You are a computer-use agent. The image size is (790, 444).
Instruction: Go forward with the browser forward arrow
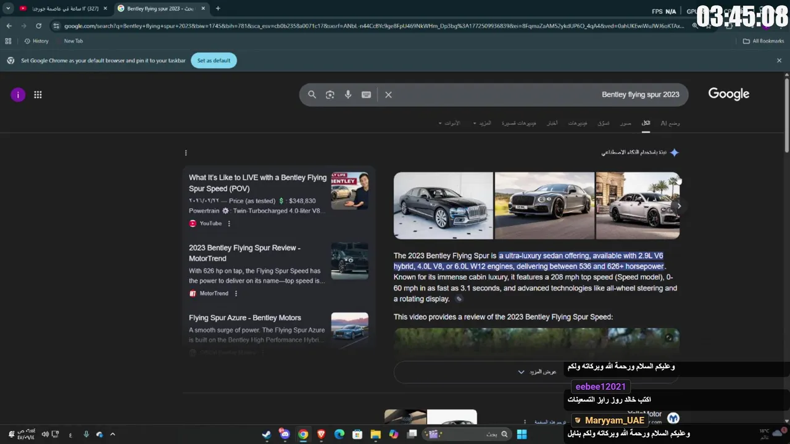23,26
